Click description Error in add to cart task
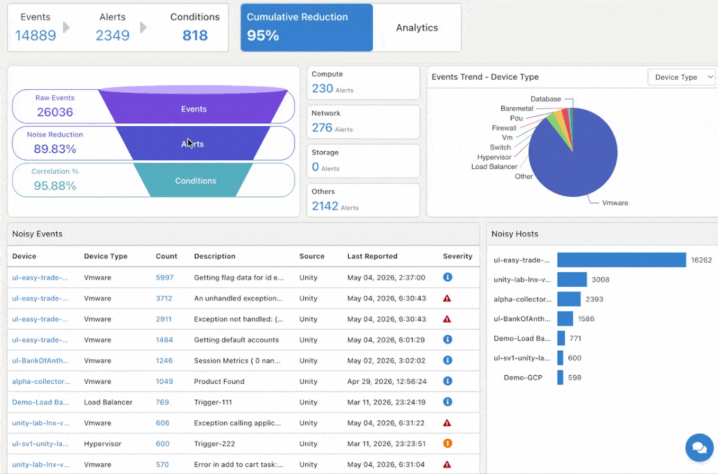The width and height of the screenshot is (718, 474). [239, 464]
